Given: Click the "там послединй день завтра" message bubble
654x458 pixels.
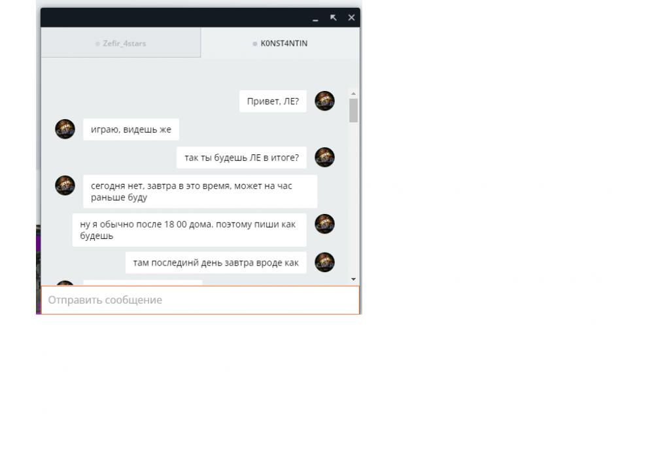Looking at the screenshot, I should point(216,263).
